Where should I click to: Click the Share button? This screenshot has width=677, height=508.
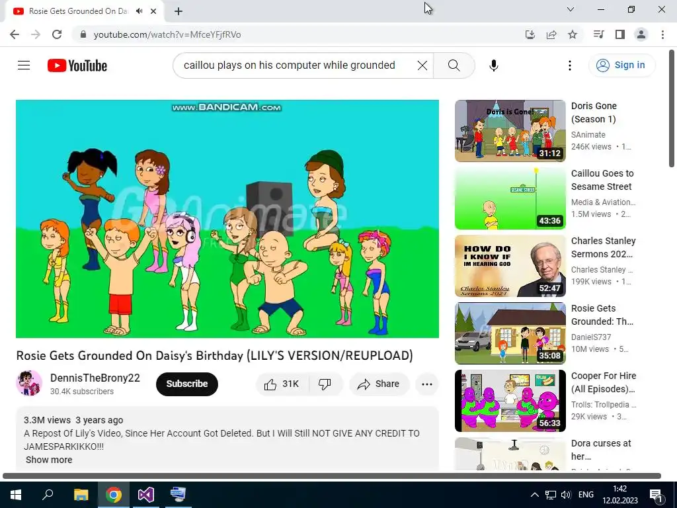coord(379,384)
